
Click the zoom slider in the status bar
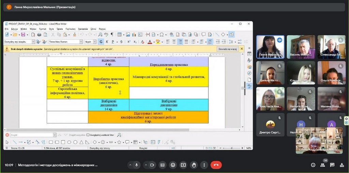(x=231, y=148)
